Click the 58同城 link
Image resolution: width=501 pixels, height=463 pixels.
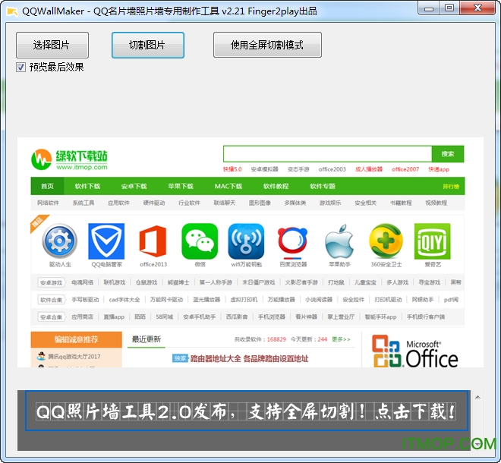(164, 317)
